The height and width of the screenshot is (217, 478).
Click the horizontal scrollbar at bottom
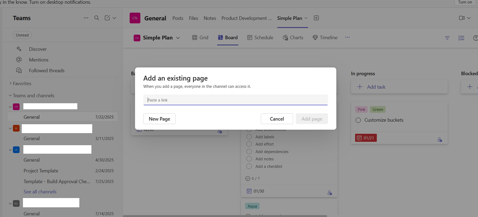(x=225, y=216)
